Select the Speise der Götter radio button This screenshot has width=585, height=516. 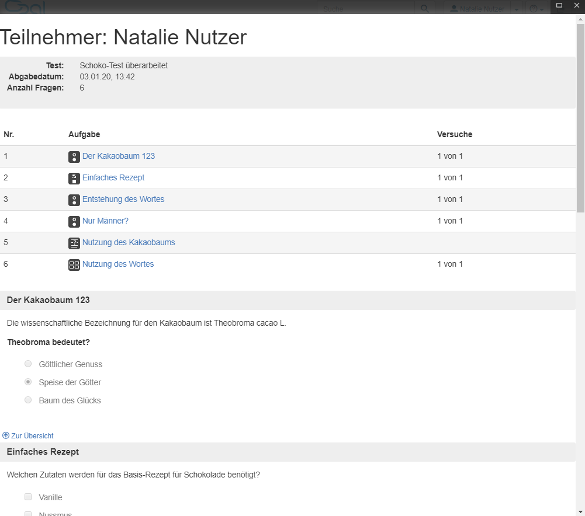click(28, 382)
